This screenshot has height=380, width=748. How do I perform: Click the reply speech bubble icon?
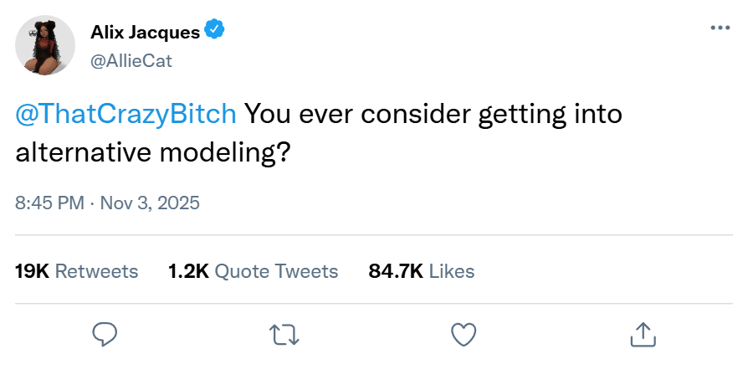[x=104, y=335]
